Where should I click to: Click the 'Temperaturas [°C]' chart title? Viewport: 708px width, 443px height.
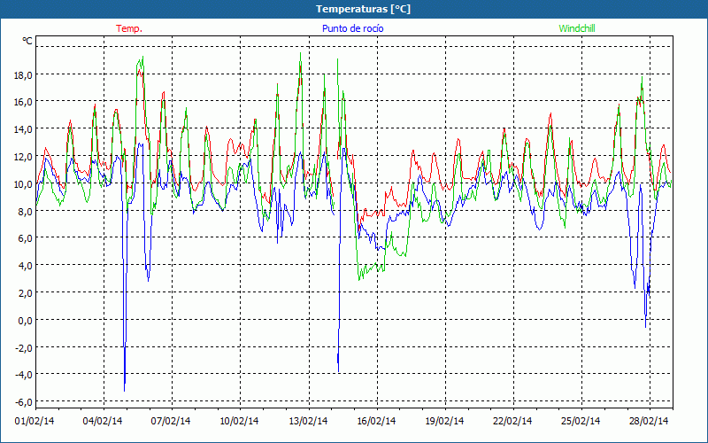pyautogui.click(x=363, y=9)
